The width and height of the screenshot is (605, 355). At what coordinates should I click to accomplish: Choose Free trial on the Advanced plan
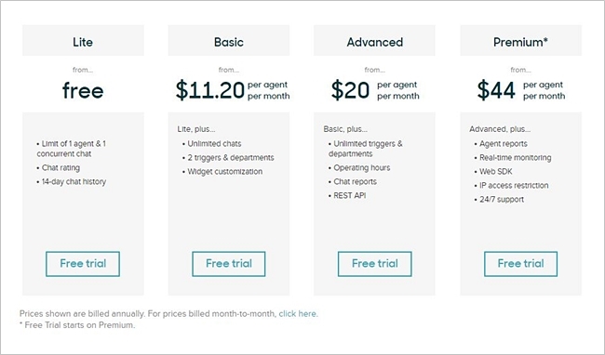[x=375, y=264]
